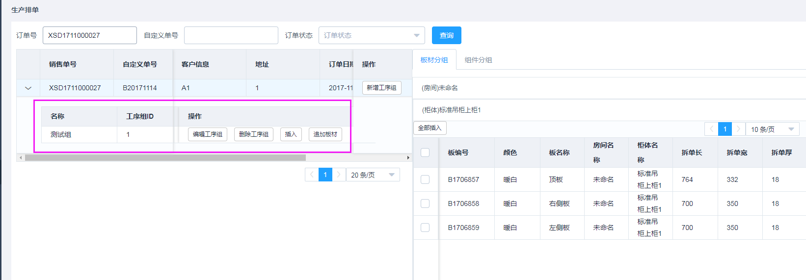
Task: Go to previous page in left pagination
Action: [x=312, y=175]
